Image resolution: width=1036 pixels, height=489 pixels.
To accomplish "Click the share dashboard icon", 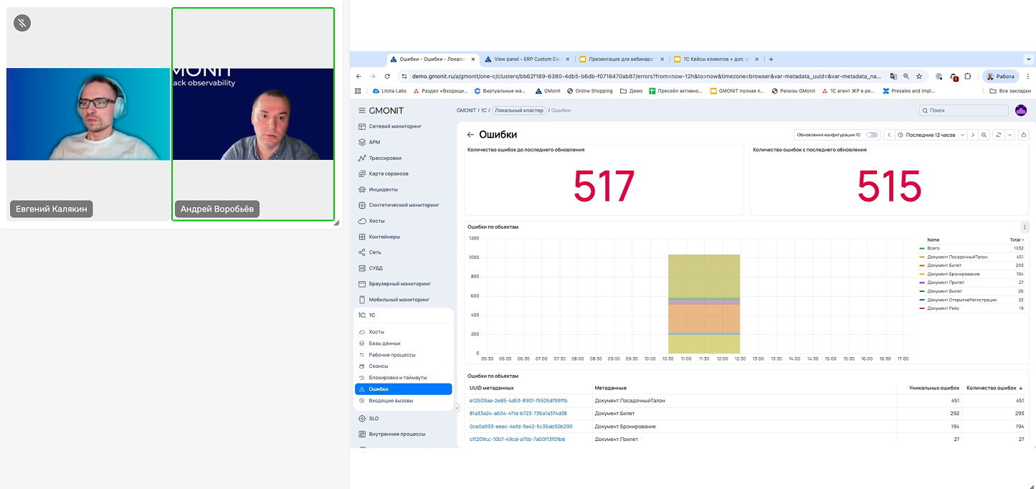I will 1023,135.
